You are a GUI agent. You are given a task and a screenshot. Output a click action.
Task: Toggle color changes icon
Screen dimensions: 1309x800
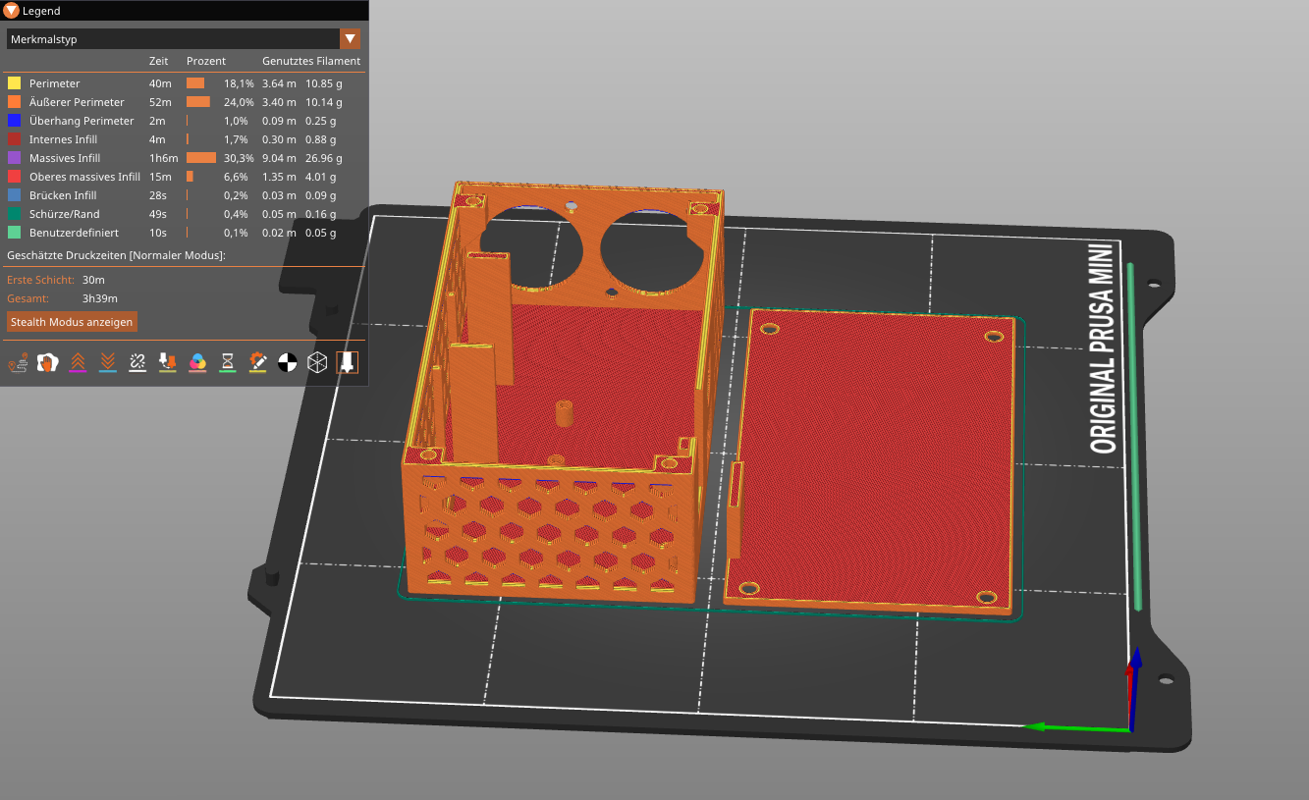(197, 362)
